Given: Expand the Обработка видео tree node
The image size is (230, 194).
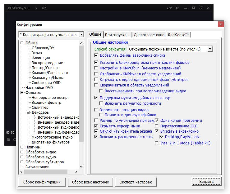Looking at the screenshot, I should click(22, 152).
